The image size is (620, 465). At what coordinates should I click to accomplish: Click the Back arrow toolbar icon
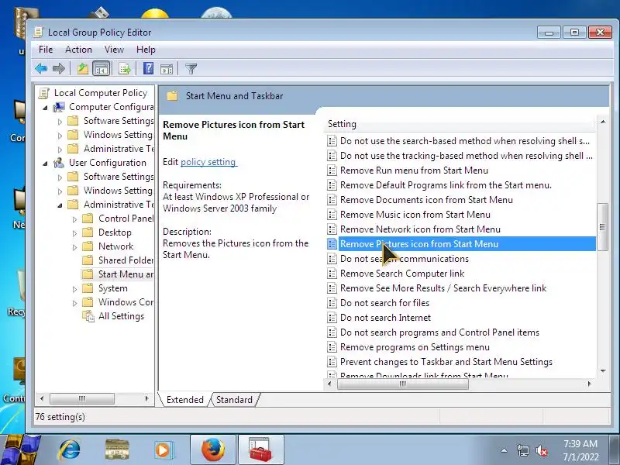coord(41,69)
